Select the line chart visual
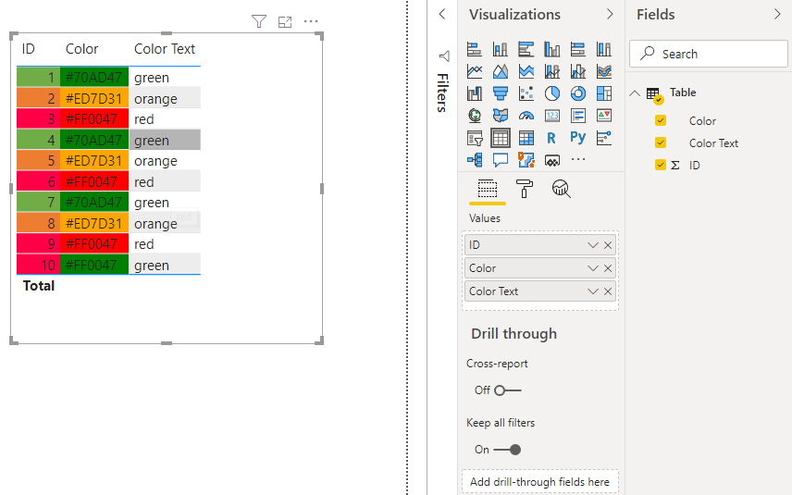This screenshot has width=792, height=495. (x=475, y=71)
